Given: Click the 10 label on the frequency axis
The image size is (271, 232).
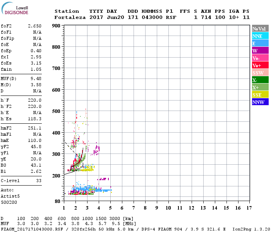Looking at the screenshot, I should [168, 208].
